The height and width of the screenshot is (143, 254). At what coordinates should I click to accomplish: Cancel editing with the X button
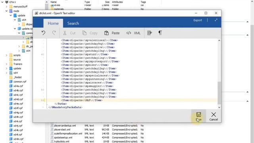(214, 116)
